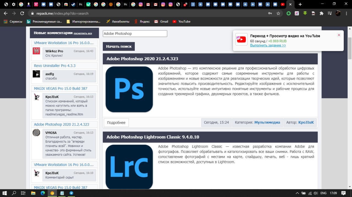The image size is (352, 197).
Task: Click the Подробнее button
Action: coord(116,122)
